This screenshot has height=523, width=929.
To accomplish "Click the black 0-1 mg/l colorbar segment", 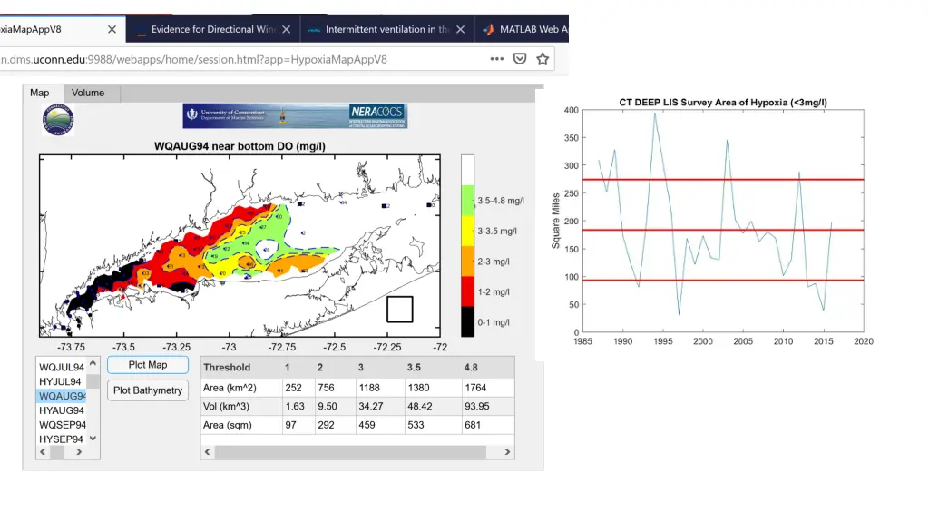I will [x=467, y=322].
